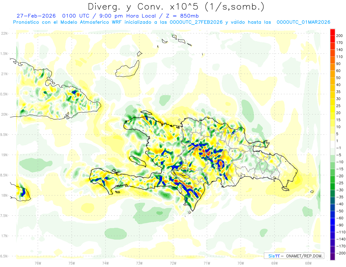Click the '-40' color scale value

[340, 204]
